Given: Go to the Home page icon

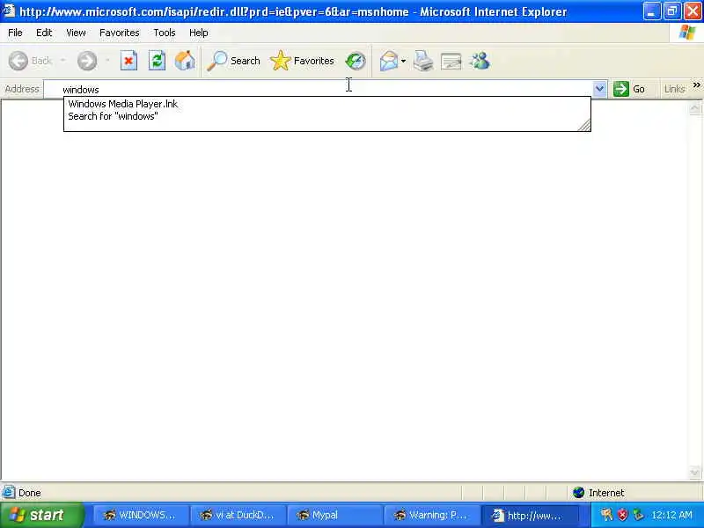Looking at the screenshot, I should (185, 61).
